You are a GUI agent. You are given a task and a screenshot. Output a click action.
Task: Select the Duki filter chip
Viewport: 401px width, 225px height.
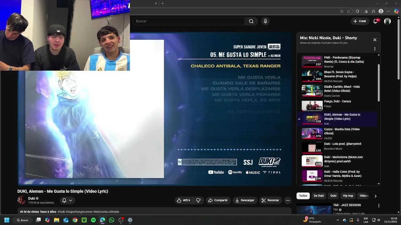click(333, 196)
